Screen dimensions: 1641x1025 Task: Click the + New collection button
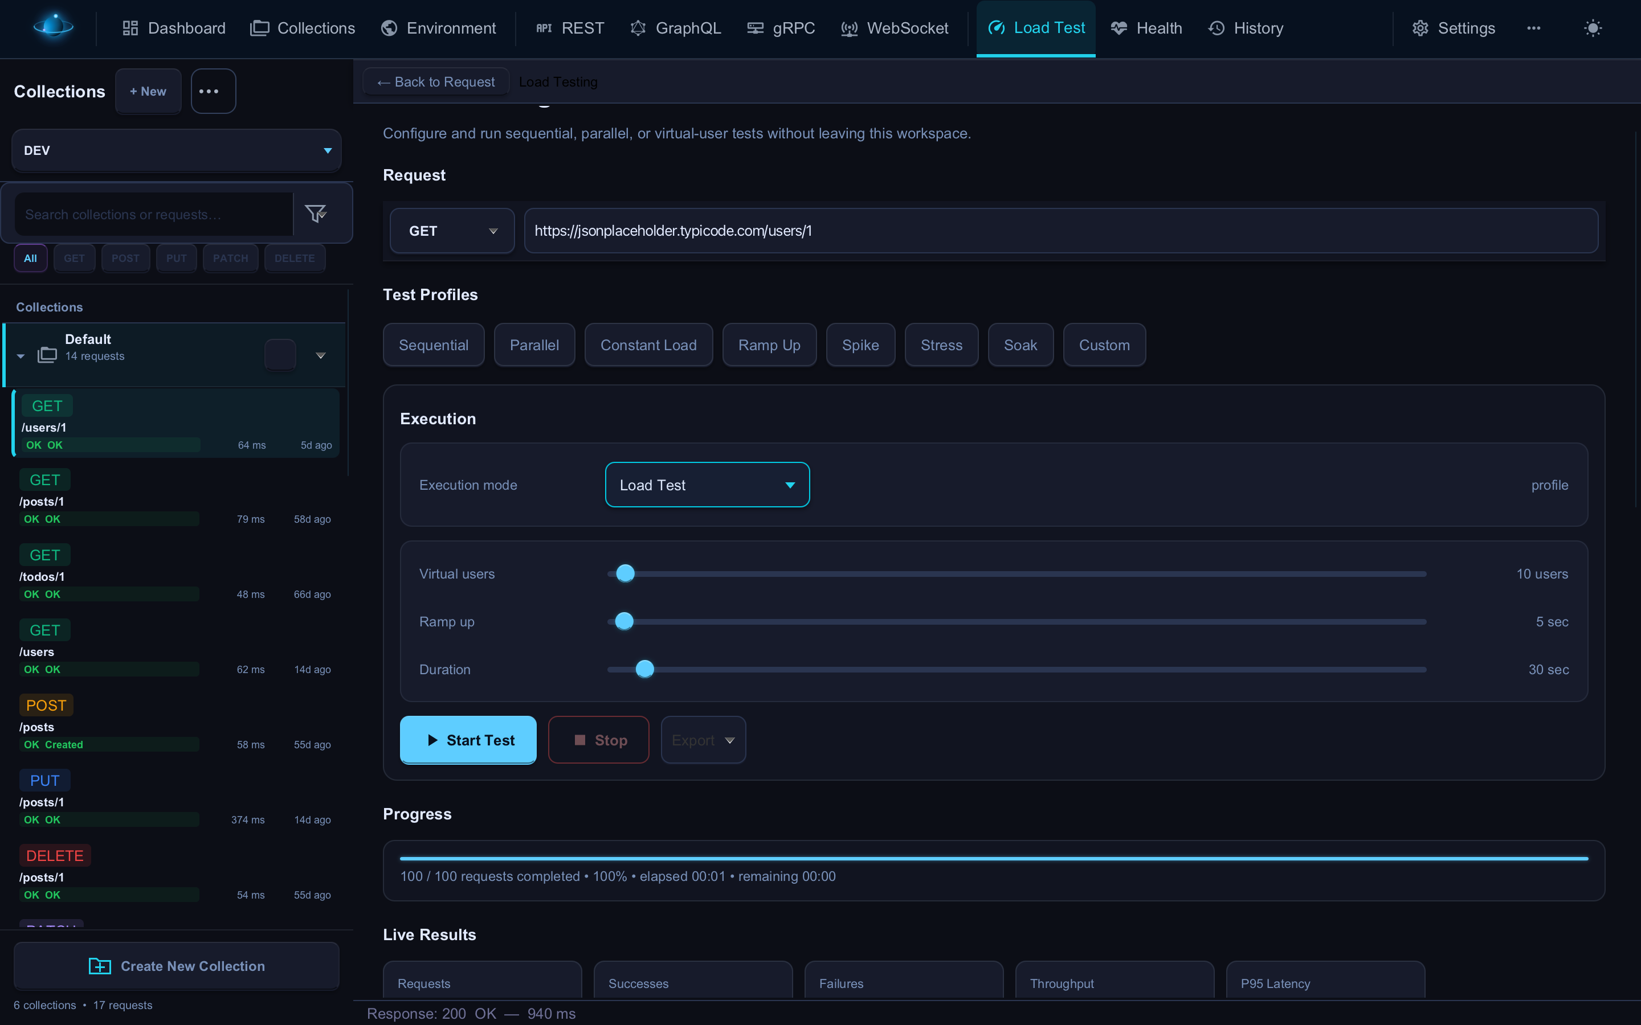(x=148, y=91)
